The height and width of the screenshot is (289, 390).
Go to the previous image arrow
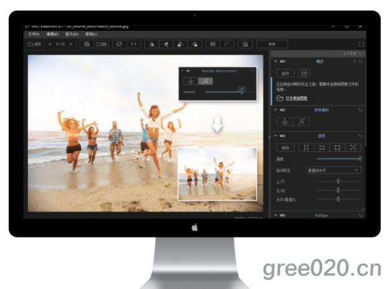50,44
